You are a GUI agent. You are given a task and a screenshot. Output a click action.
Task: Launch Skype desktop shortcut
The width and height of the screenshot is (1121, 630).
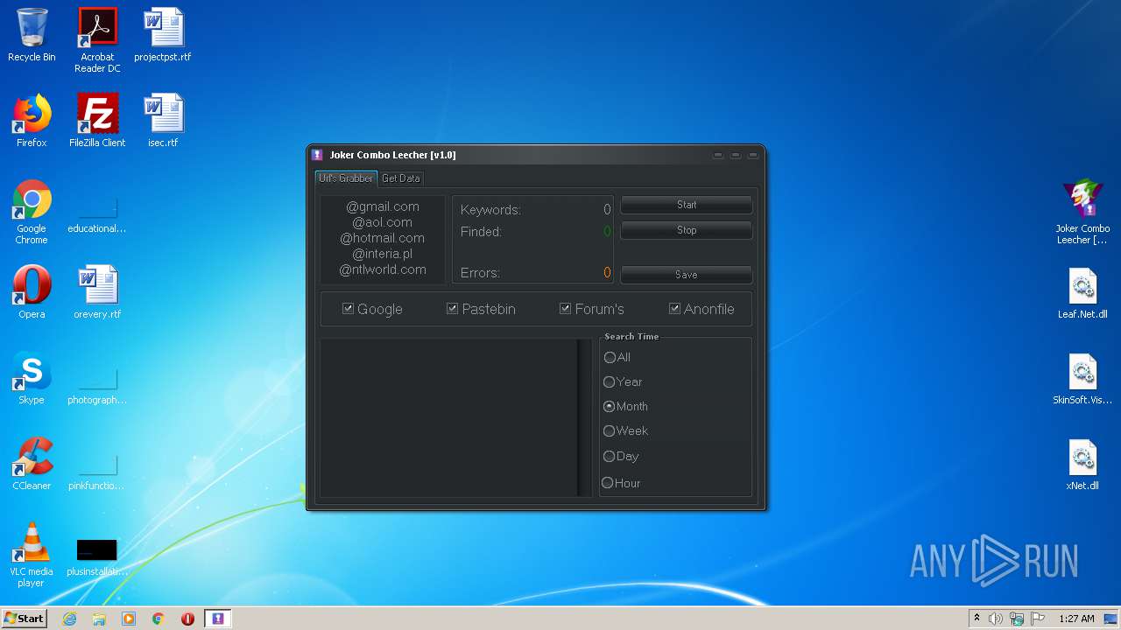pos(32,379)
